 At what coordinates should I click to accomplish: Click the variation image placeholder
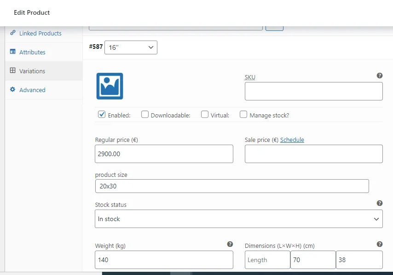pos(110,86)
